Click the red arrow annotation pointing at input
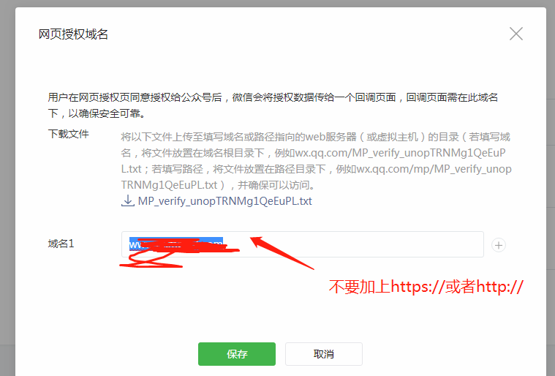This screenshot has width=555, height=376. tap(282, 253)
